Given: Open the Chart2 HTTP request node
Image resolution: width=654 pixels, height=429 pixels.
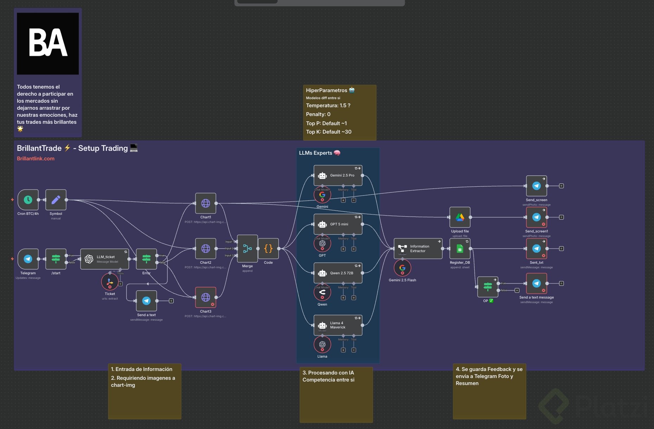Looking at the screenshot, I should (x=206, y=249).
